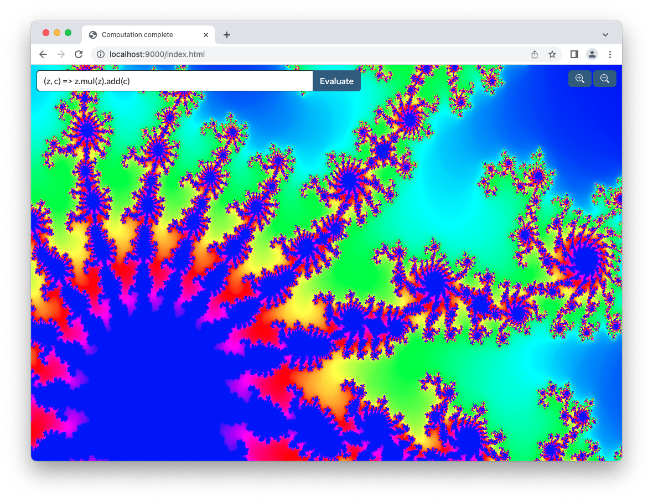This screenshot has width=653, height=502.
Task: View site information for localhost
Action: point(100,54)
